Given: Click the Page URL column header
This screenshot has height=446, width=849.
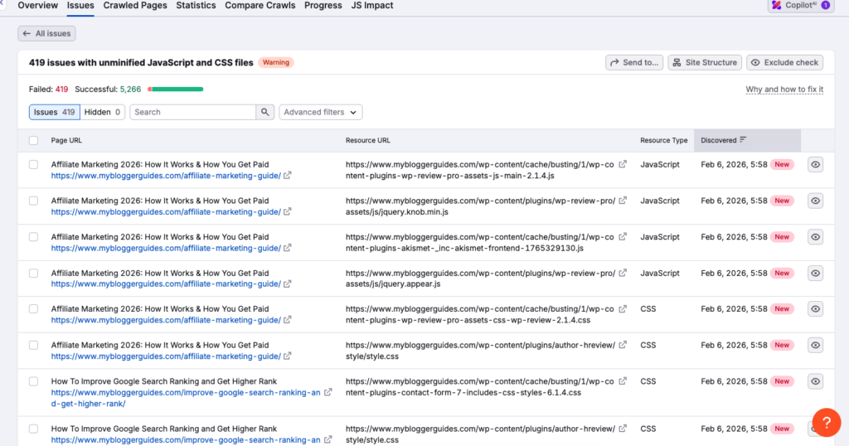Looking at the screenshot, I should tap(66, 140).
